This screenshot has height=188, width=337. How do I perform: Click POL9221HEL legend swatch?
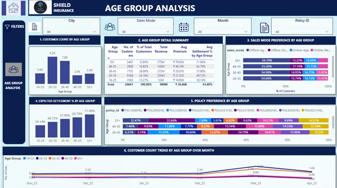303,110
